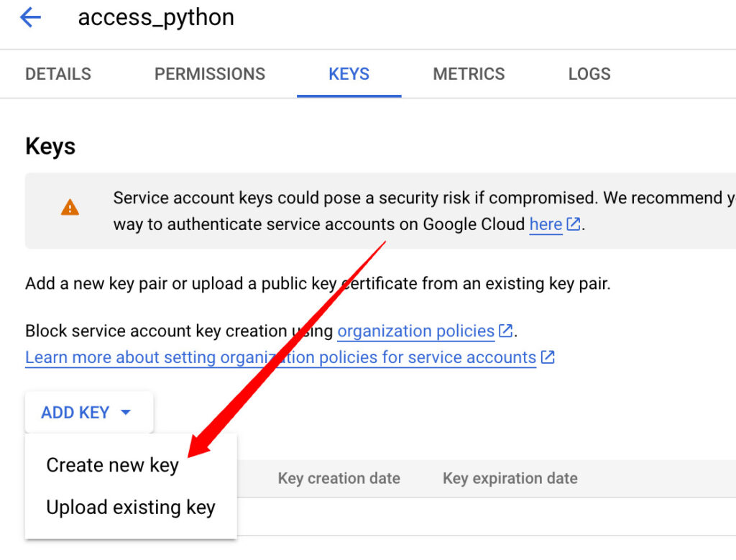Switch to the DETAILS tab

point(58,74)
